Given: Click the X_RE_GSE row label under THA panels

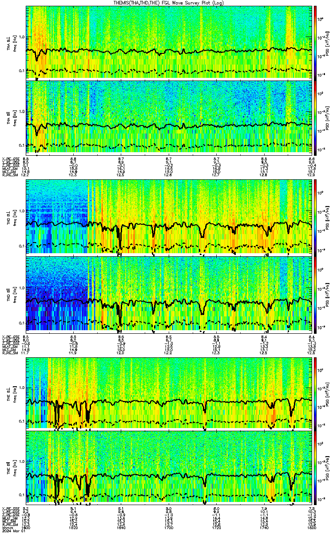Looking at the screenshot, I should click(x=11, y=159).
